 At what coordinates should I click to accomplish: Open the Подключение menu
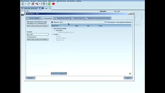point(25,1)
